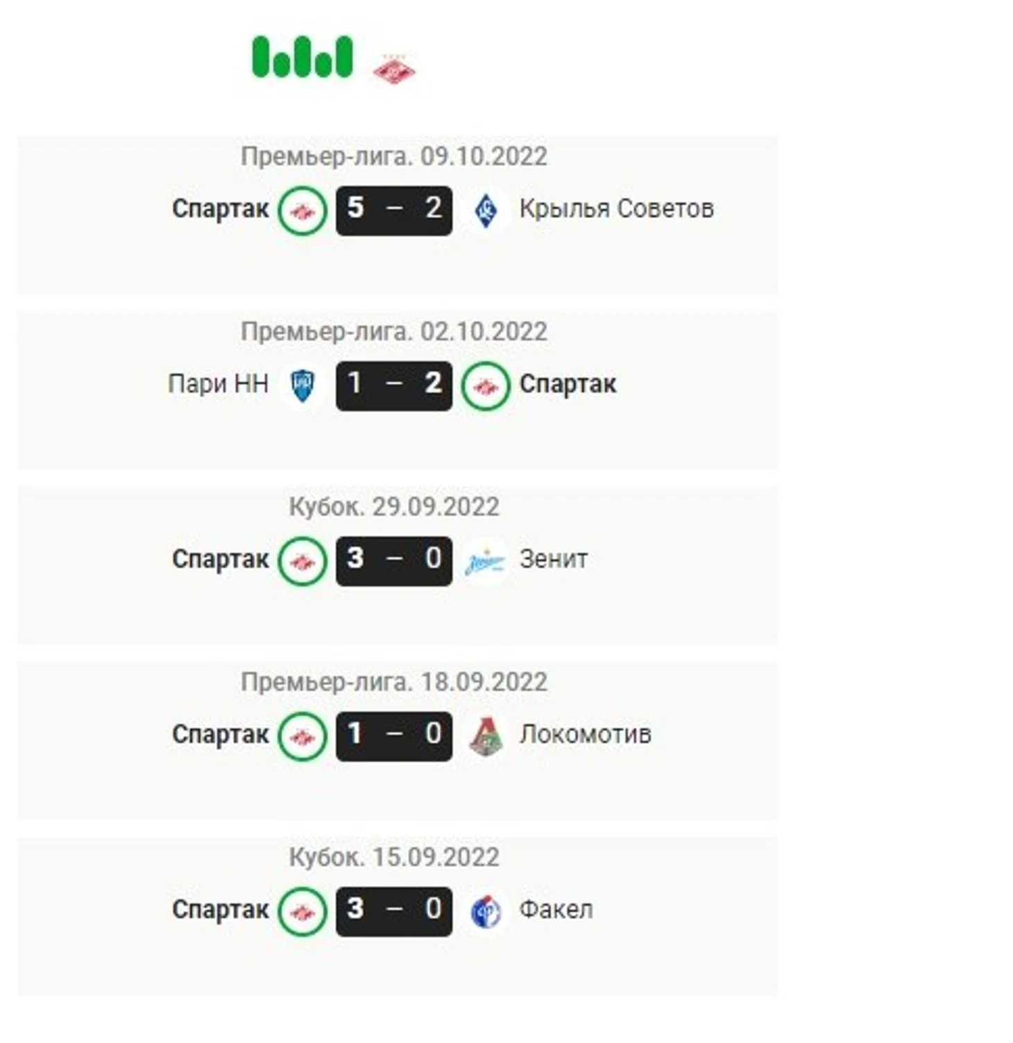Click the Lokomotiv club logo
This screenshot has height=1043, width=1013.
(x=486, y=736)
